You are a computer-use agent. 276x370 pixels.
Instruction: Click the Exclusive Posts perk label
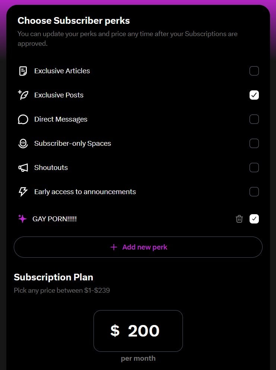click(x=59, y=95)
